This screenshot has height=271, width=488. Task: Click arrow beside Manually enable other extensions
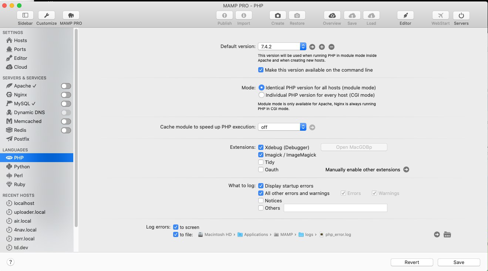[x=406, y=170]
